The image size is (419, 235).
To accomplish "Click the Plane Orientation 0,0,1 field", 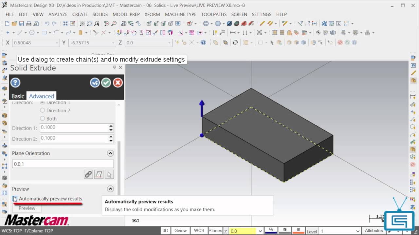I will click(x=63, y=164).
